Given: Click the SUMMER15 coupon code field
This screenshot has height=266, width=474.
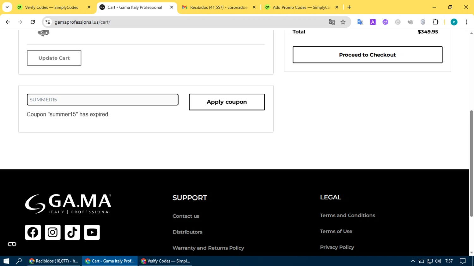Looking at the screenshot, I should coord(103,100).
